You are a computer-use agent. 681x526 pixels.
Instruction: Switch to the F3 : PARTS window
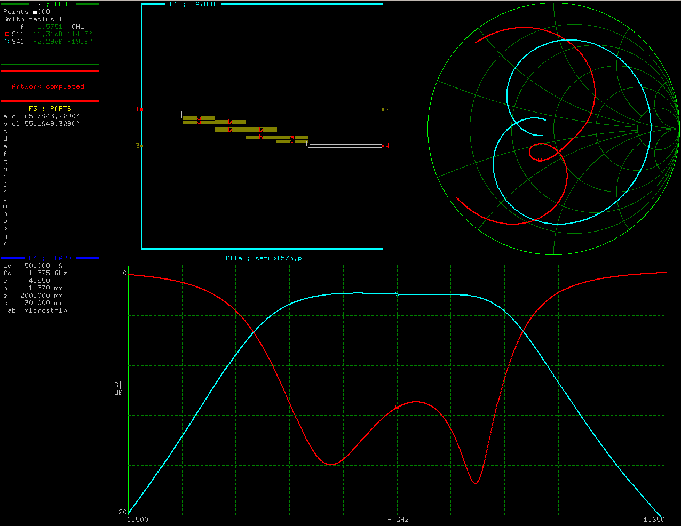(x=50, y=109)
